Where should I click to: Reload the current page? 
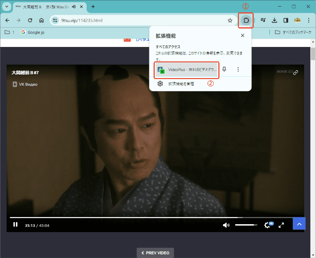[x=30, y=20]
